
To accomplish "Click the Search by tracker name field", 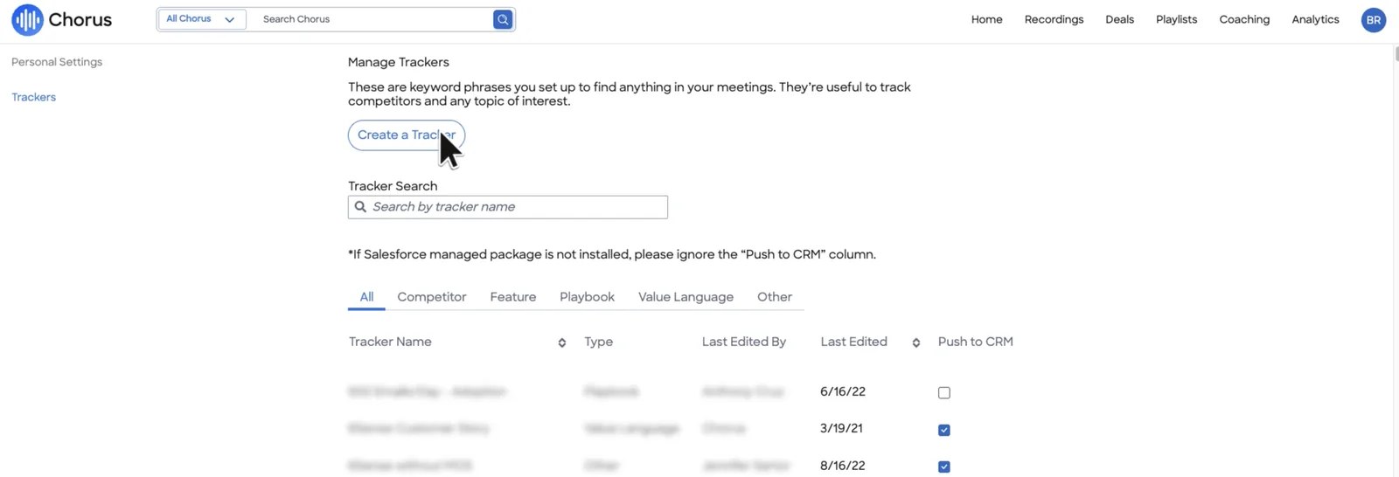I will click(508, 207).
